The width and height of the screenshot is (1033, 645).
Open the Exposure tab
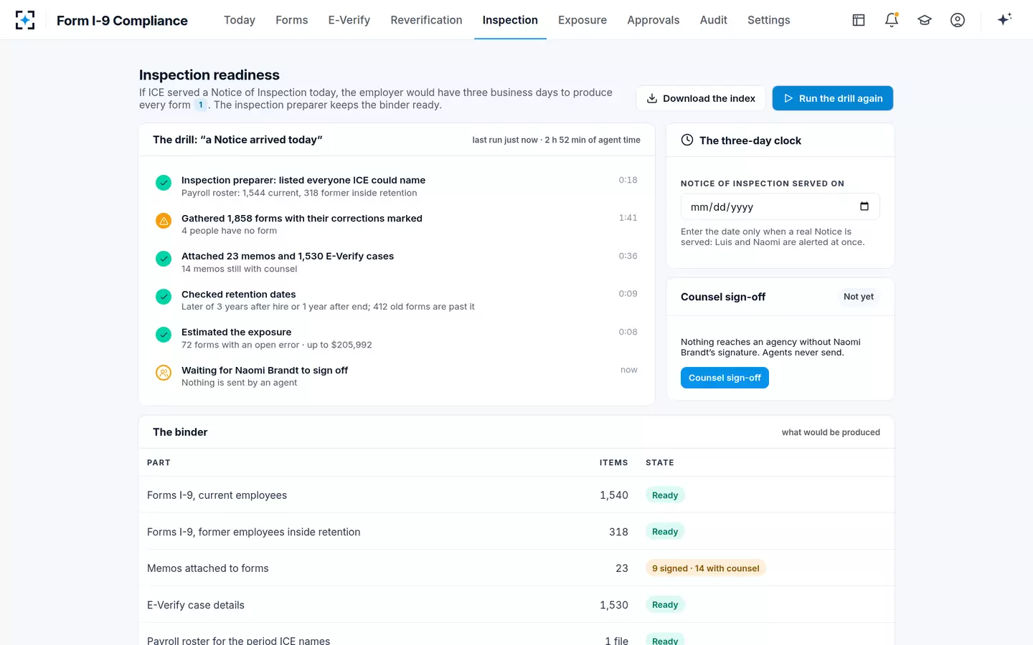[582, 20]
